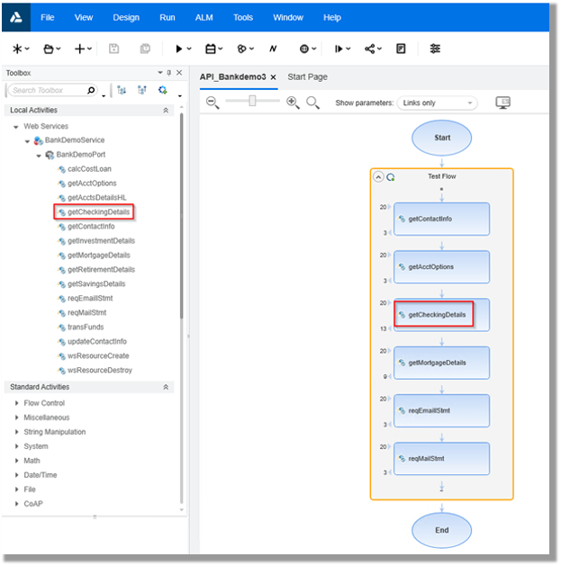This screenshot has height=566, width=561.
Task: Select the reqMailStmt step on canvas
Action: (441, 459)
